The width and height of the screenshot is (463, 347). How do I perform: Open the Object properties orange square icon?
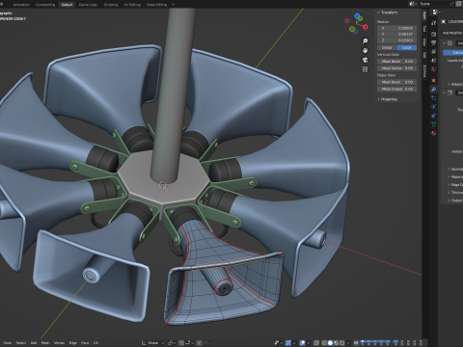coord(434,80)
